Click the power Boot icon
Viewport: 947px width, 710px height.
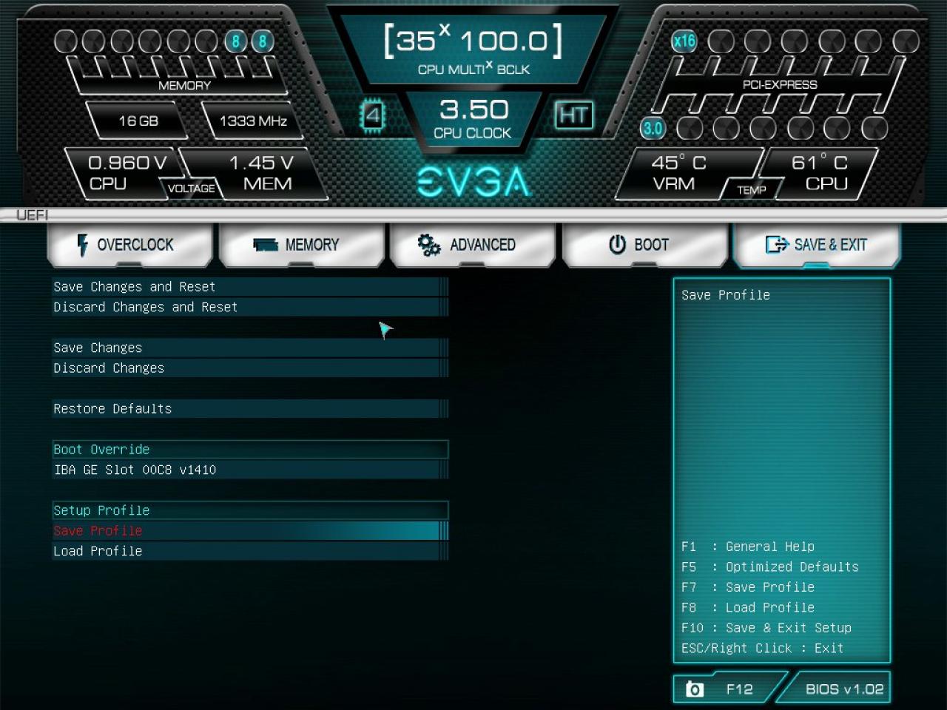coord(617,245)
